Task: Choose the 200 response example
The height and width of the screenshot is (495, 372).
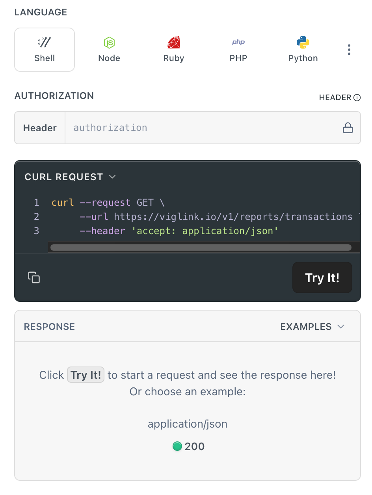Action: pyautogui.click(x=188, y=447)
